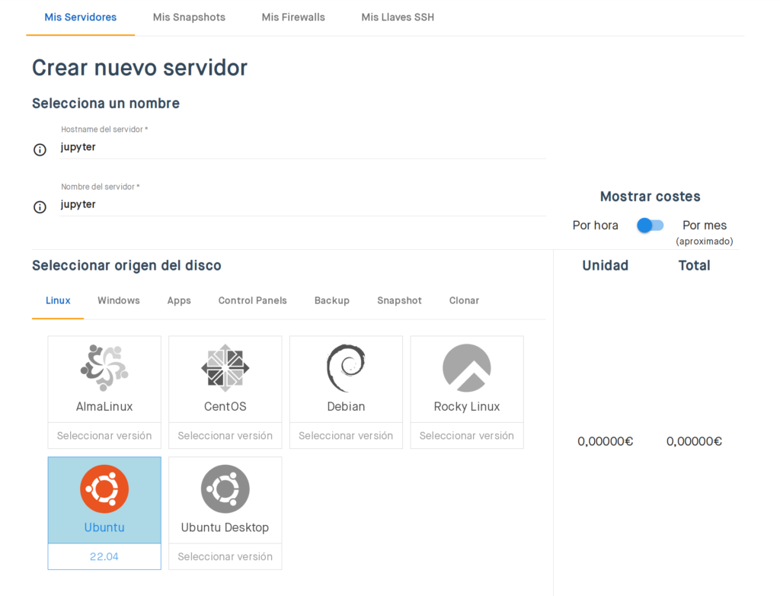Click the Rocky Linux name label
This screenshot has height=596, width=780.
(467, 407)
